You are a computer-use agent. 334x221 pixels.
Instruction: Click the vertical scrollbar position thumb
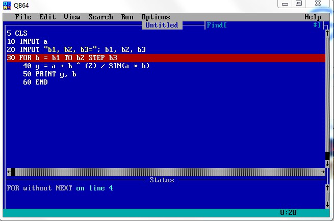pyautogui.click(x=327, y=156)
